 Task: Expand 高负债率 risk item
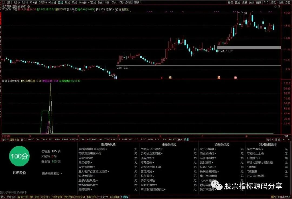point(85,163)
